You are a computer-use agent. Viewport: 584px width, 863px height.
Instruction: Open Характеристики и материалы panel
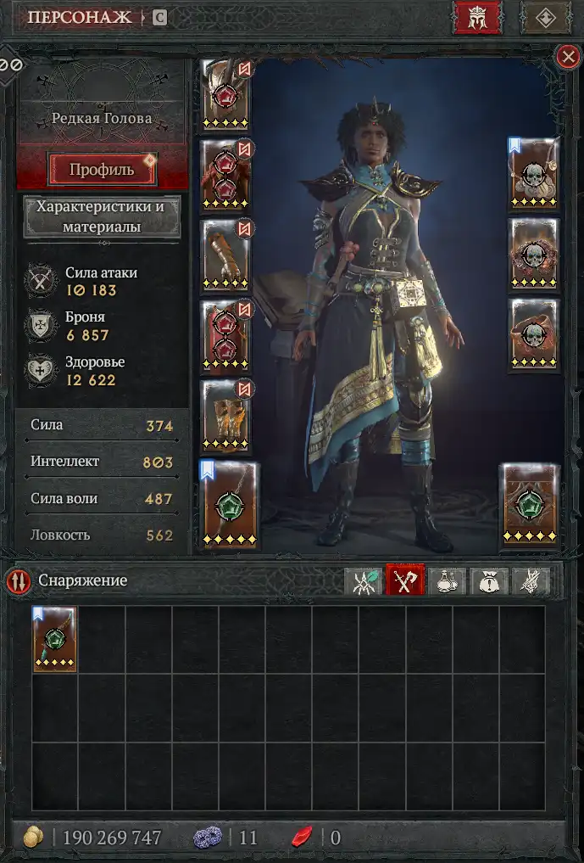point(102,216)
